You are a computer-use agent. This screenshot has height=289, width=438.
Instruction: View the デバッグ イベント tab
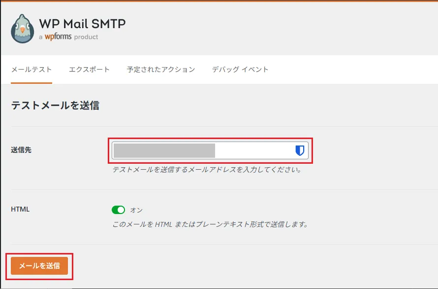click(241, 70)
